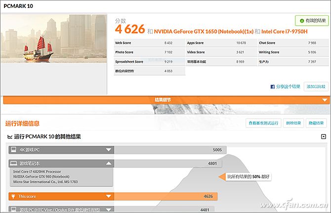Click the Apps Score row
Screen dimensions: 331x213
pyautogui.click(x=221, y=43)
